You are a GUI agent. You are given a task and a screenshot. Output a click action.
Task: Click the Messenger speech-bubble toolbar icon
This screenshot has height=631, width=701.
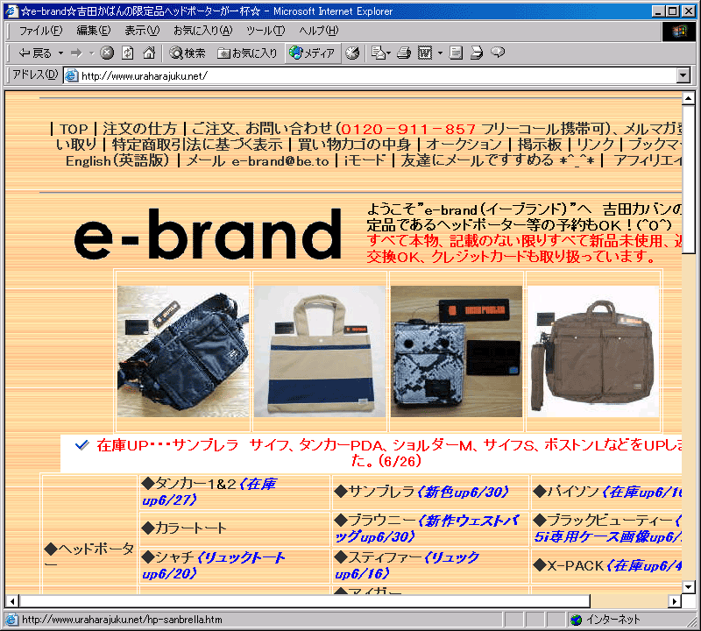click(x=498, y=53)
